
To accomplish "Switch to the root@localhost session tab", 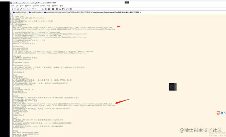I will (x=20, y=12).
